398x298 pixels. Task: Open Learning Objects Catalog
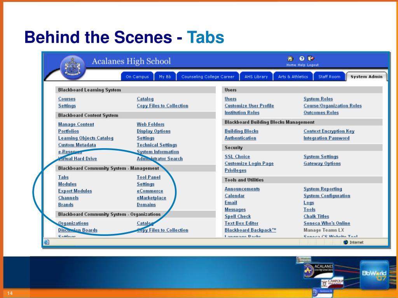click(x=86, y=138)
